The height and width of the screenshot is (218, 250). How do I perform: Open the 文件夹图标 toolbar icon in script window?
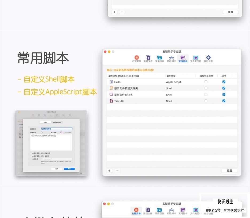196,59
